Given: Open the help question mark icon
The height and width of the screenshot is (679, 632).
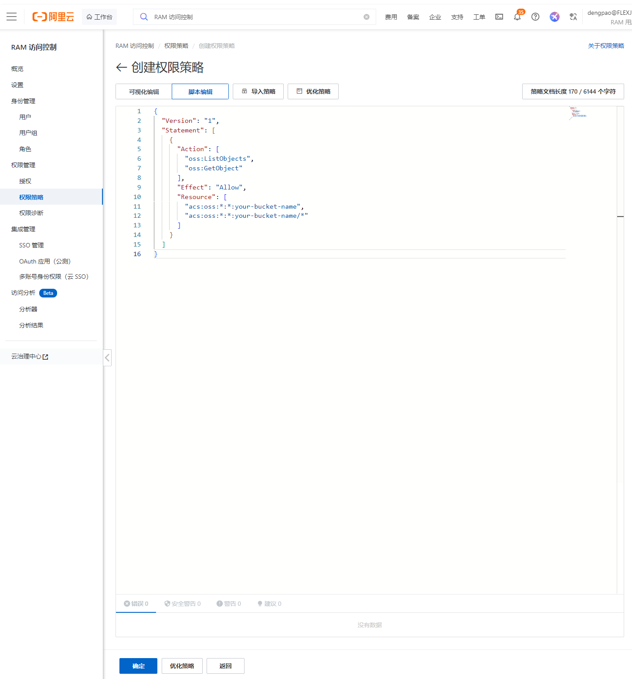Looking at the screenshot, I should (x=535, y=17).
